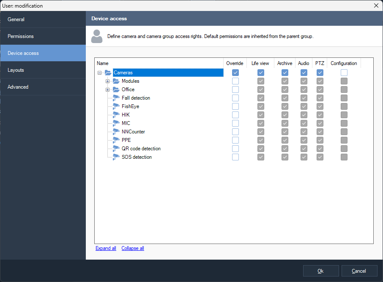
Task: Open the Permissions section
Action: (21, 36)
